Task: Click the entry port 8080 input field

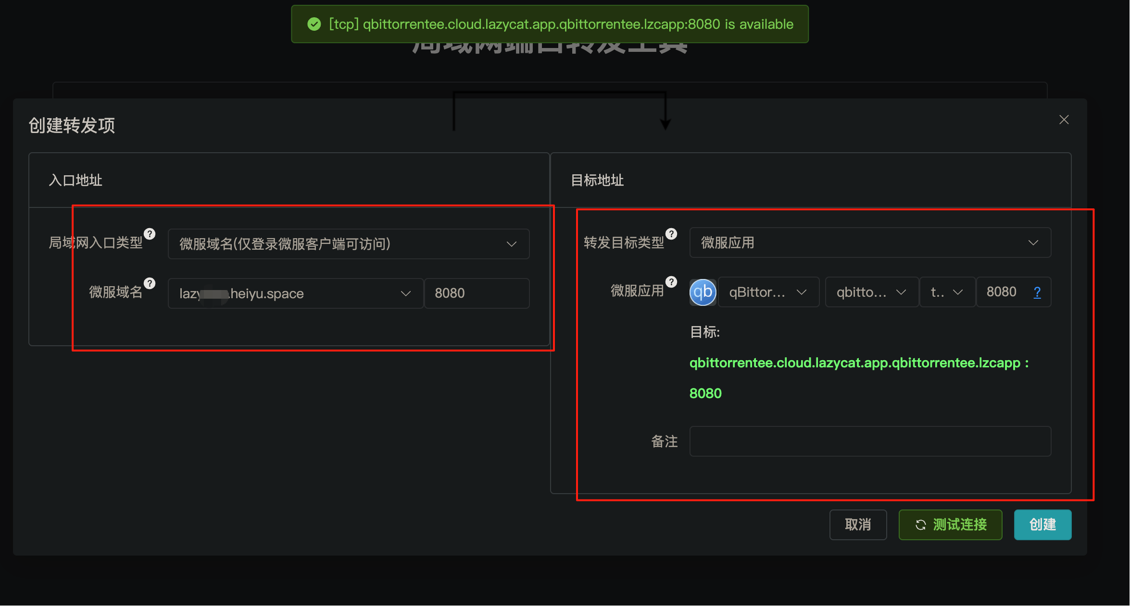Action: coord(477,293)
